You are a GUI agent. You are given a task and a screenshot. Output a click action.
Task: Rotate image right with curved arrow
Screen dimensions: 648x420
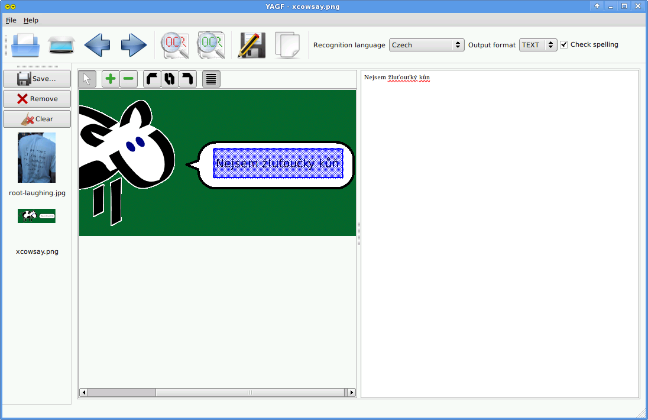tap(187, 79)
